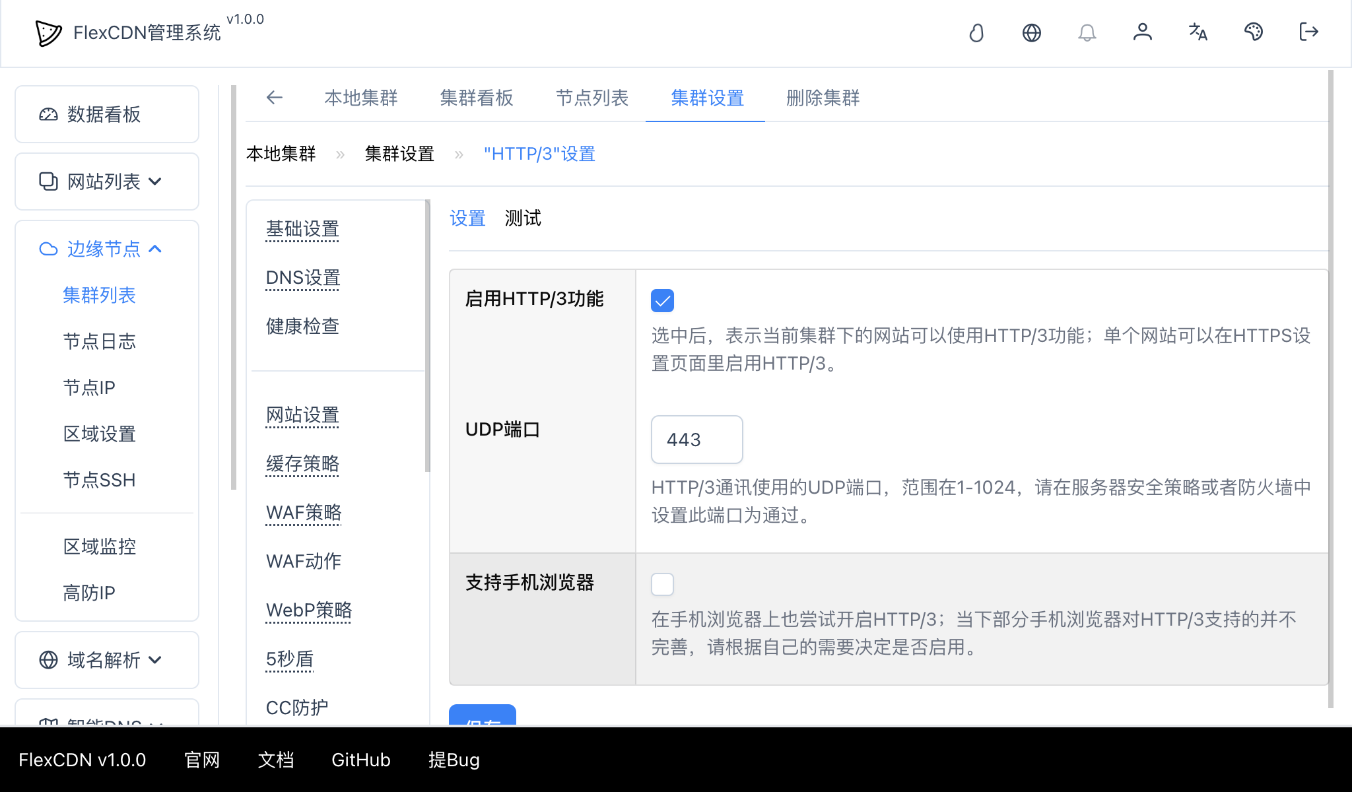Open the language switcher icon
This screenshot has width=1352, height=792.
(x=1198, y=32)
